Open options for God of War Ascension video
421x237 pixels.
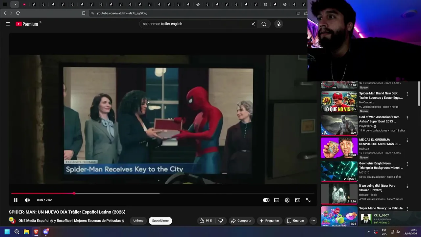[407, 118]
